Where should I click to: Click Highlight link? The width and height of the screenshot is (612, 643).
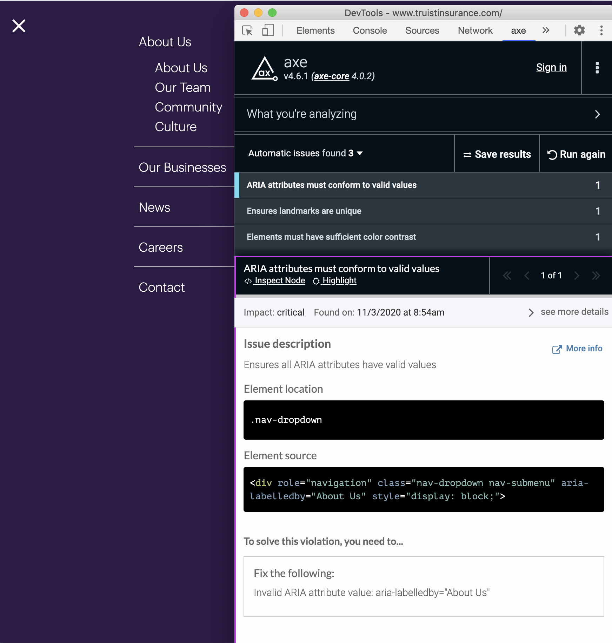click(334, 280)
